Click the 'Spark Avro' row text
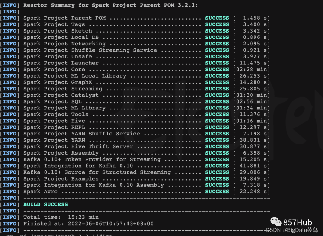The image size is (323, 236). click(x=40, y=191)
